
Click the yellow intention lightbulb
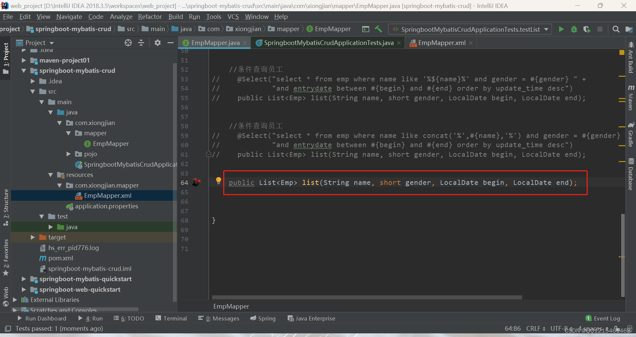coord(218,181)
